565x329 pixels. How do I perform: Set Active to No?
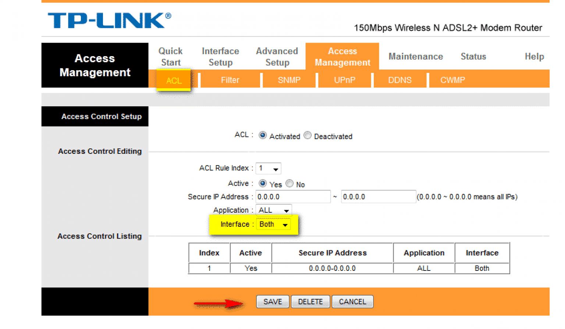click(x=289, y=183)
